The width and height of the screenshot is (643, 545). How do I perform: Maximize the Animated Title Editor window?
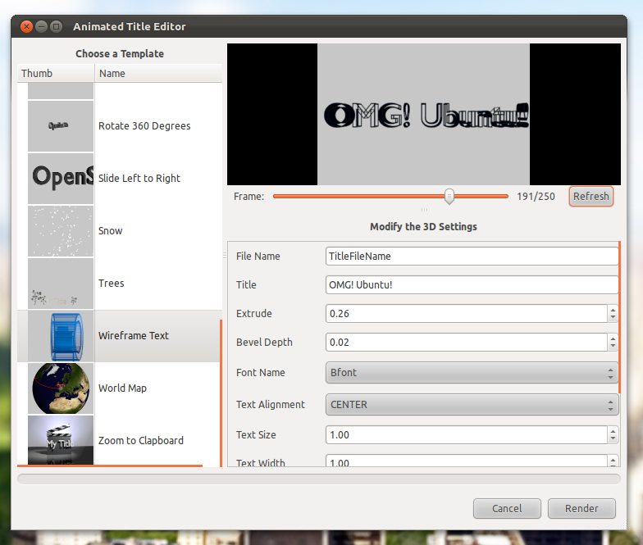point(56,26)
